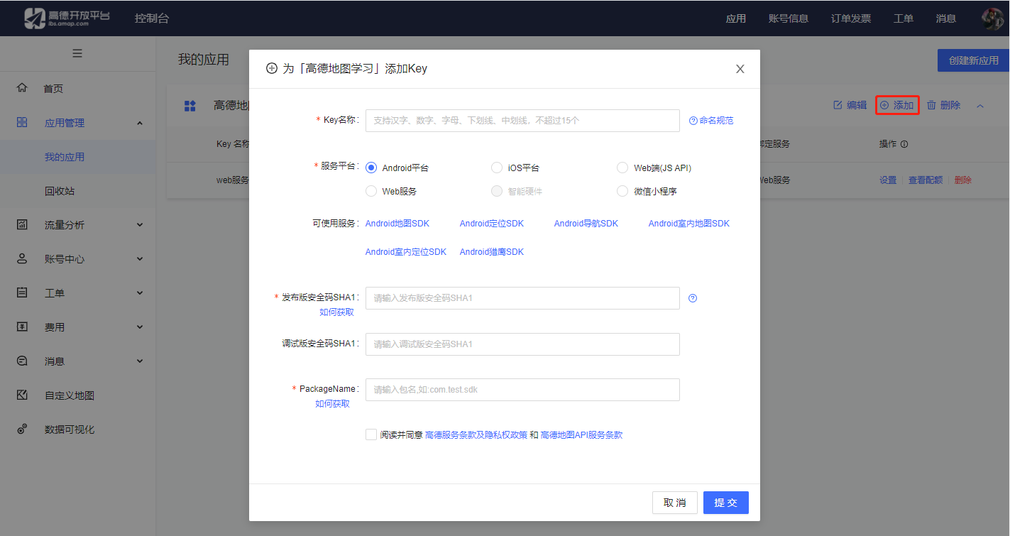Check the 阅读并同意 agreement checkbox
Image resolution: width=1010 pixels, height=536 pixels.
coord(371,434)
